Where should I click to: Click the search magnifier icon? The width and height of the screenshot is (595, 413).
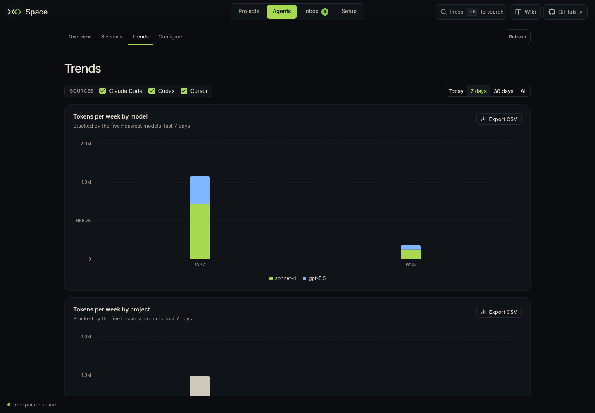(444, 12)
